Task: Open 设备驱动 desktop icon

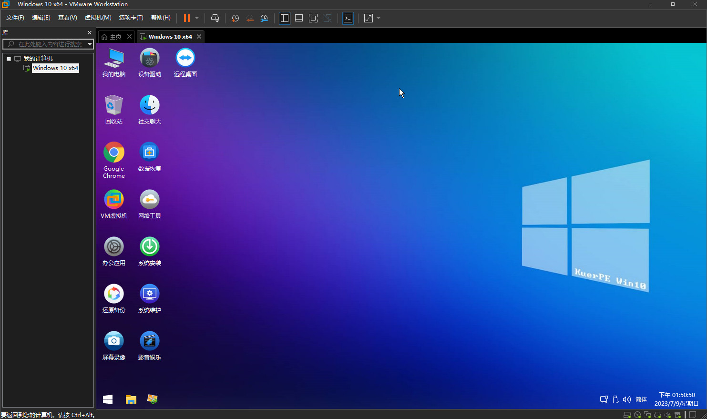Action: (x=150, y=62)
